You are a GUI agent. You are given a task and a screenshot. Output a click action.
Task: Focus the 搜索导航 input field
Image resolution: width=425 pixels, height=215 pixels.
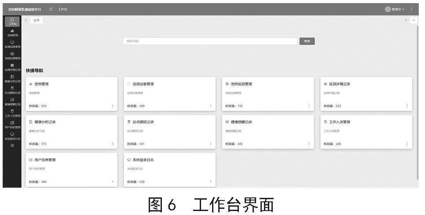(210, 41)
